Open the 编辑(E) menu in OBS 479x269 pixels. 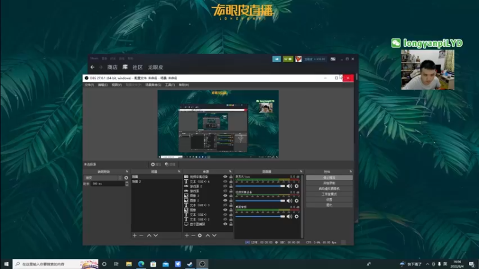click(x=102, y=85)
